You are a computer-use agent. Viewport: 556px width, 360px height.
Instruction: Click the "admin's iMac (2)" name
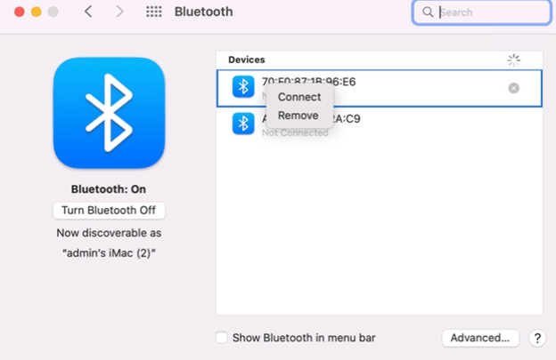[109, 253]
